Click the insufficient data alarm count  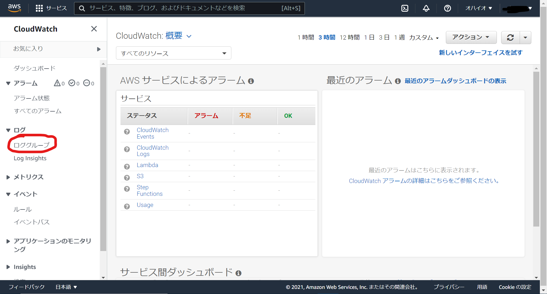[89, 83]
